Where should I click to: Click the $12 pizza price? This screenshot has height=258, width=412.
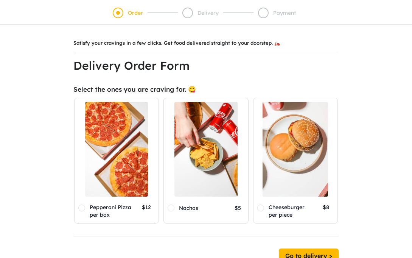tap(146, 207)
